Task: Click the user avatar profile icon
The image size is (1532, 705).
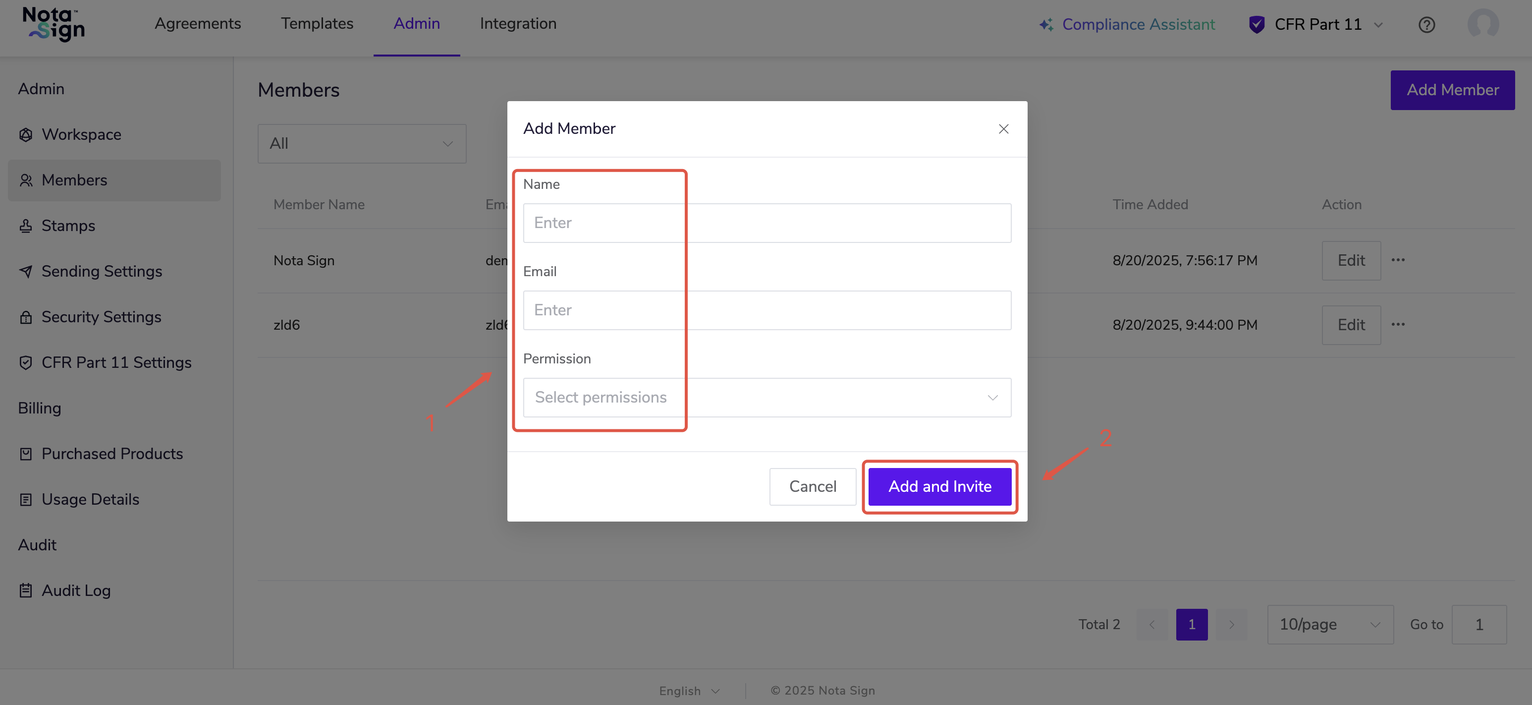Action: tap(1482, 24)
